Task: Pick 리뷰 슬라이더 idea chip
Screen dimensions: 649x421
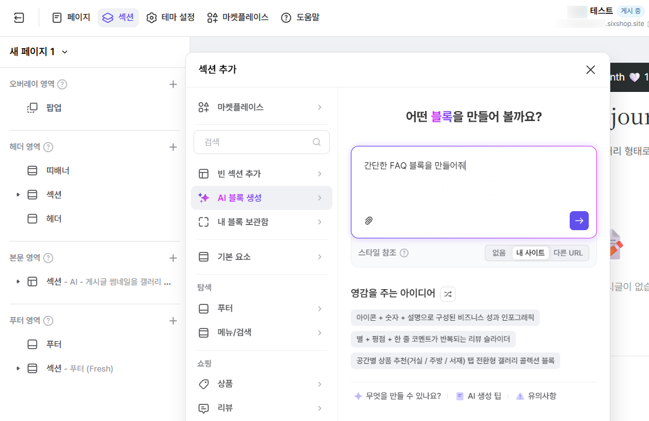Action: click(433, 339)
